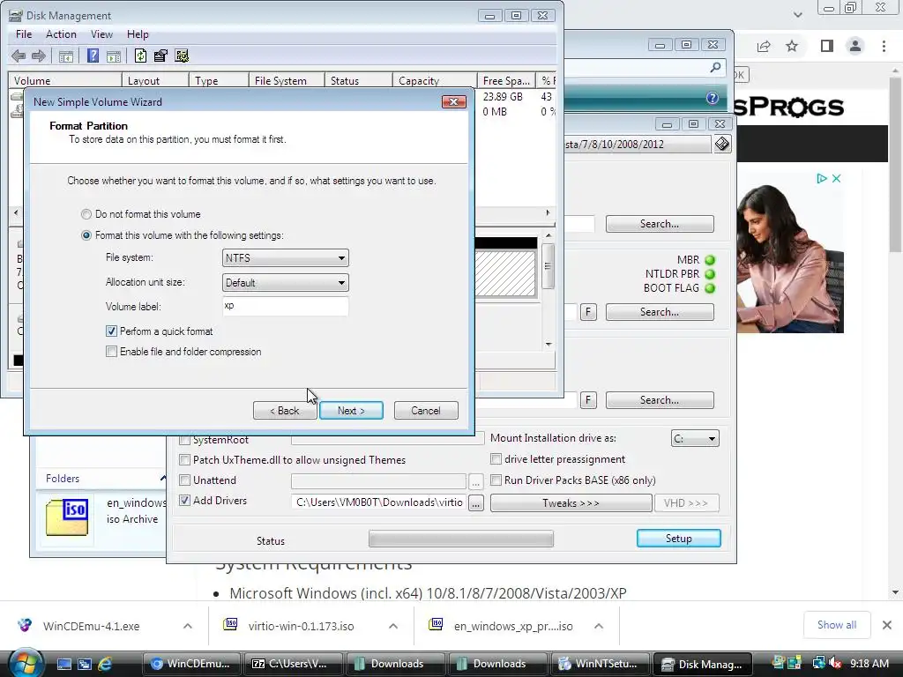
Task: Toggle the Unattend checkbox
Action: coord(185,480)
